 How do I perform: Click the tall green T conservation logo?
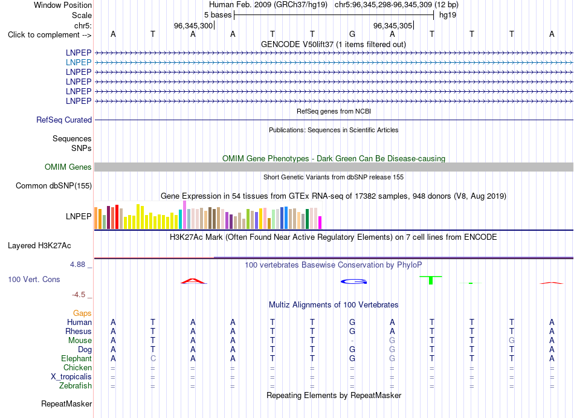click(430, 280)
